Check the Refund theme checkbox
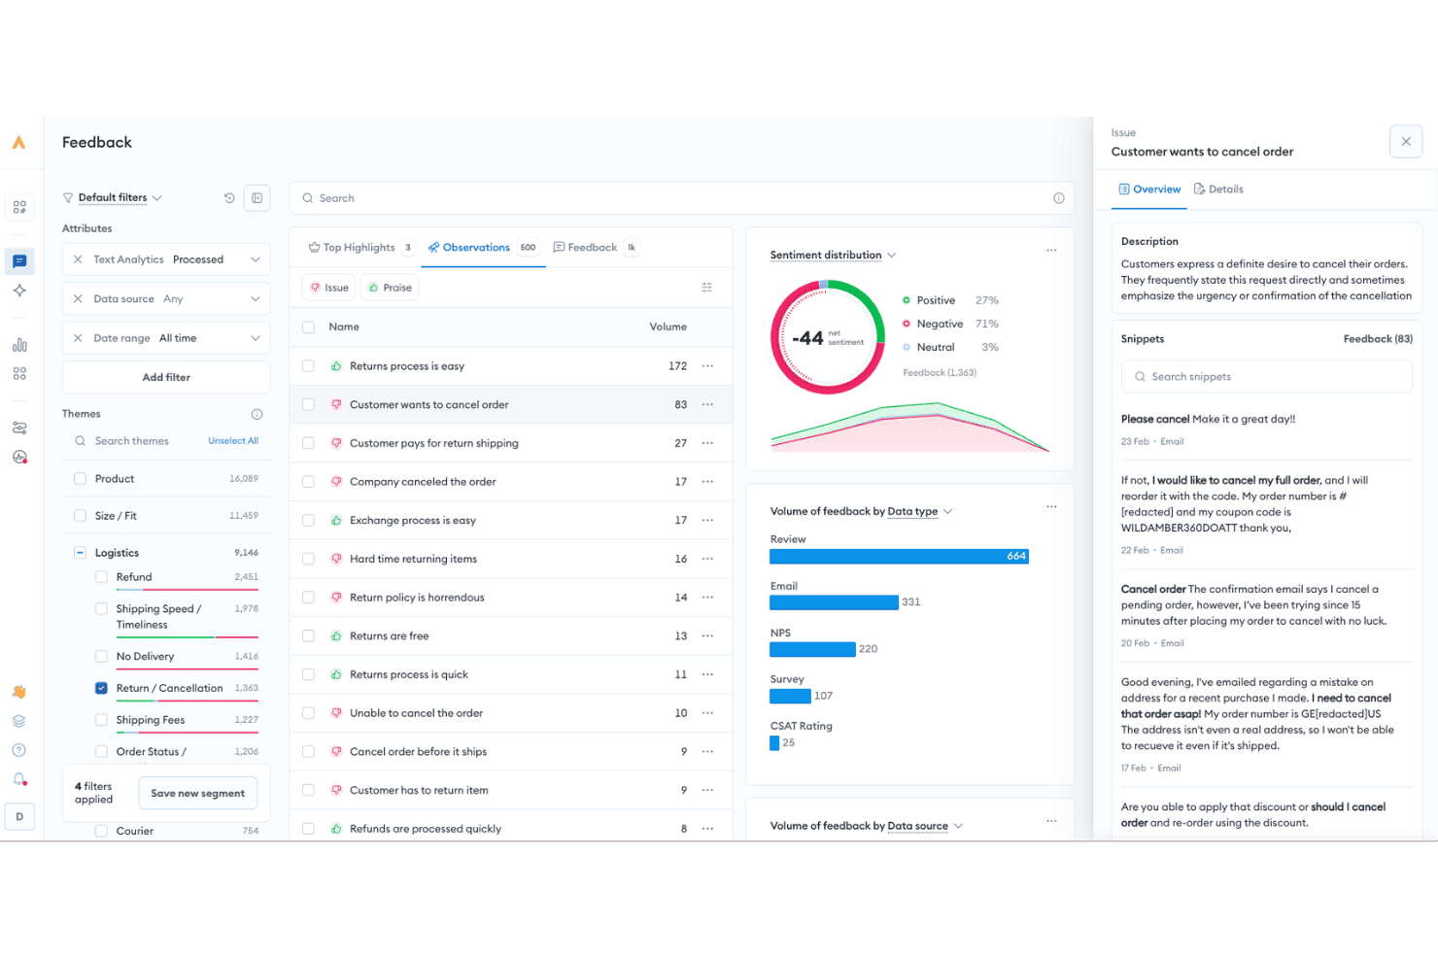This screenshot has width=1438, height=959. pyautogui.click(x=101, y=577)
